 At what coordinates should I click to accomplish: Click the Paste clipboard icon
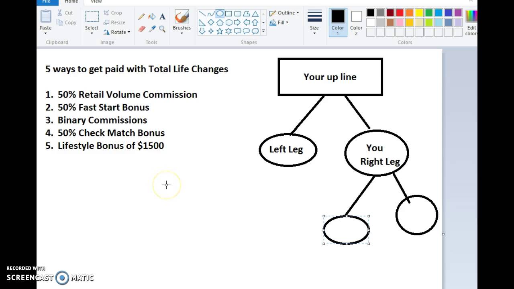[x=45, y=16]
